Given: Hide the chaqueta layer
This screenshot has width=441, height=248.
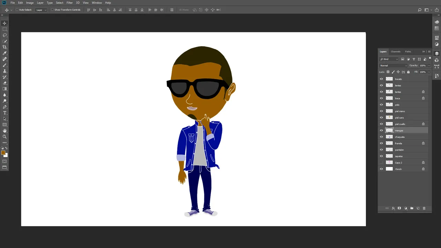Looking at the screenshot, I should [381, 137].
